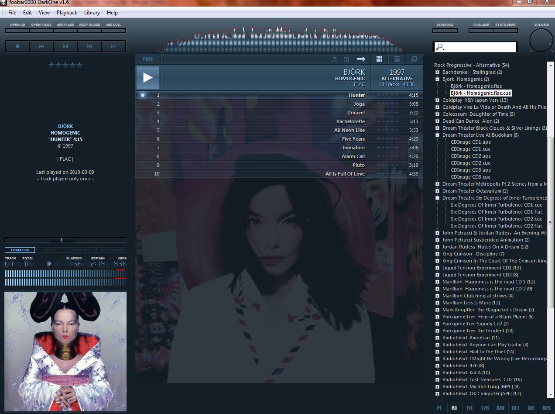Click the ReplayGain indicator
This screenshot has width=555, height=414.
click(111, 250)
